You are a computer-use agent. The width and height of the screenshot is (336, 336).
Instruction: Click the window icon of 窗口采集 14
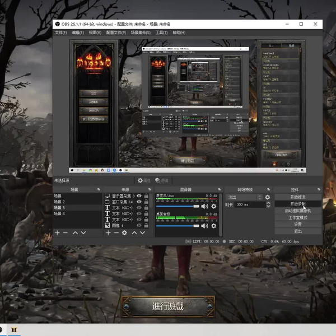pos(108,202)
